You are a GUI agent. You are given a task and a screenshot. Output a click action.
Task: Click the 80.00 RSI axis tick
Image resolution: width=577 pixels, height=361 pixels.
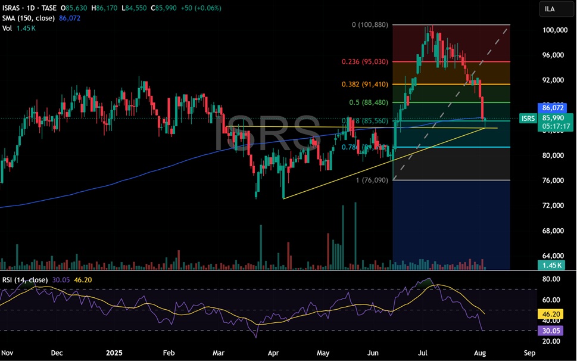551,279
